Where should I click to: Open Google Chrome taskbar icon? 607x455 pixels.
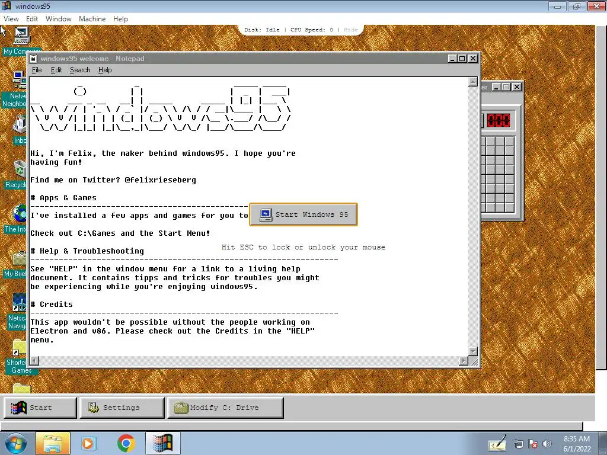click(126, 443)
